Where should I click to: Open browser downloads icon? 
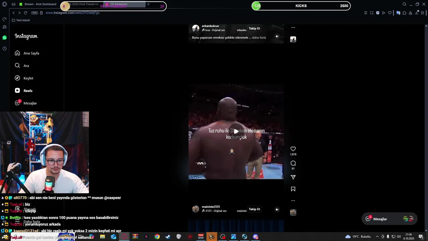[x=417, y=13]
